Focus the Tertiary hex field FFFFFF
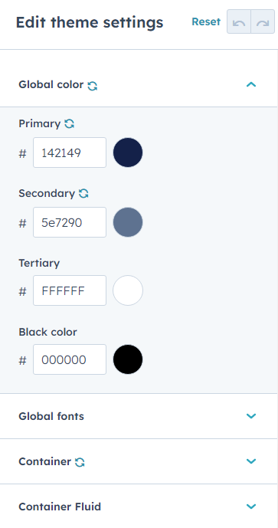Viewport: 278px width, 528px height. [70, 290]
